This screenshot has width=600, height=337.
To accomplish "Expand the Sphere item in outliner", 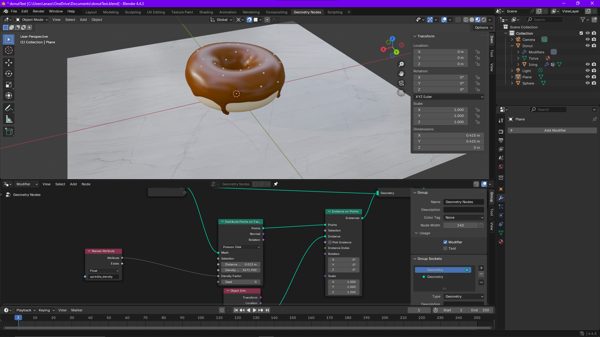I will [512, 83].
